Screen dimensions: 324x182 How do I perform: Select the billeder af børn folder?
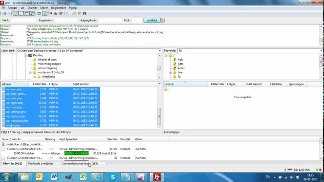coord(47,60)
